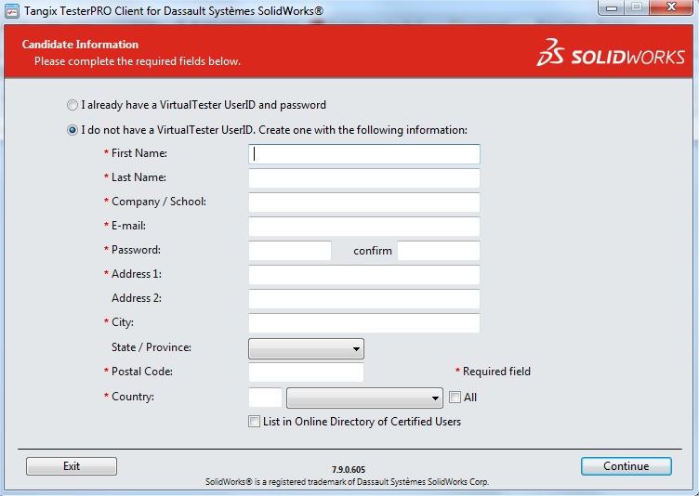Check 'List in Online Directory of Certified Users'
Viewport: 699px width, 496px height.
tap(255, 422)
